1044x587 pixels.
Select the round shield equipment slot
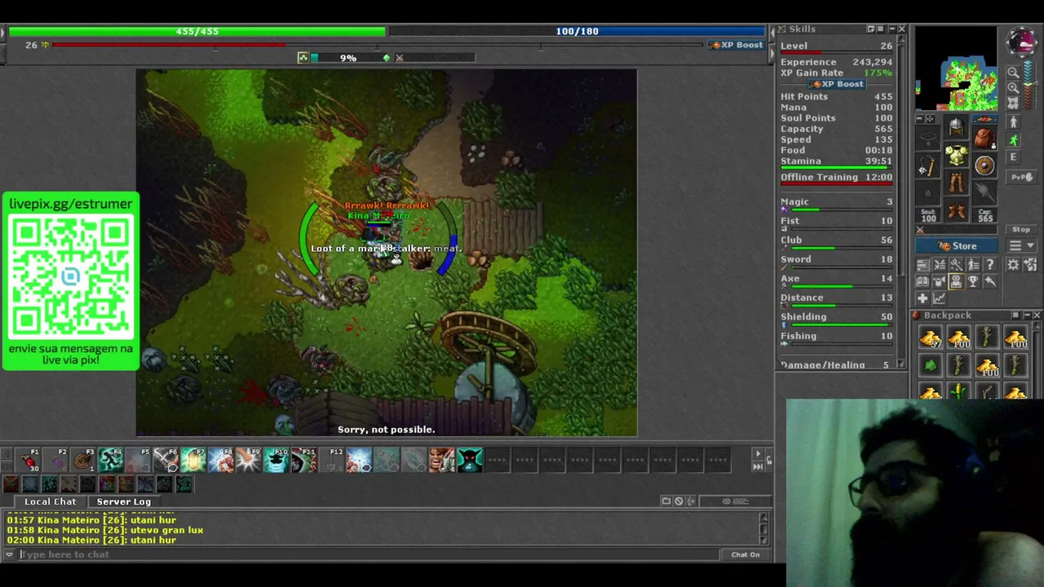(984, 166)
